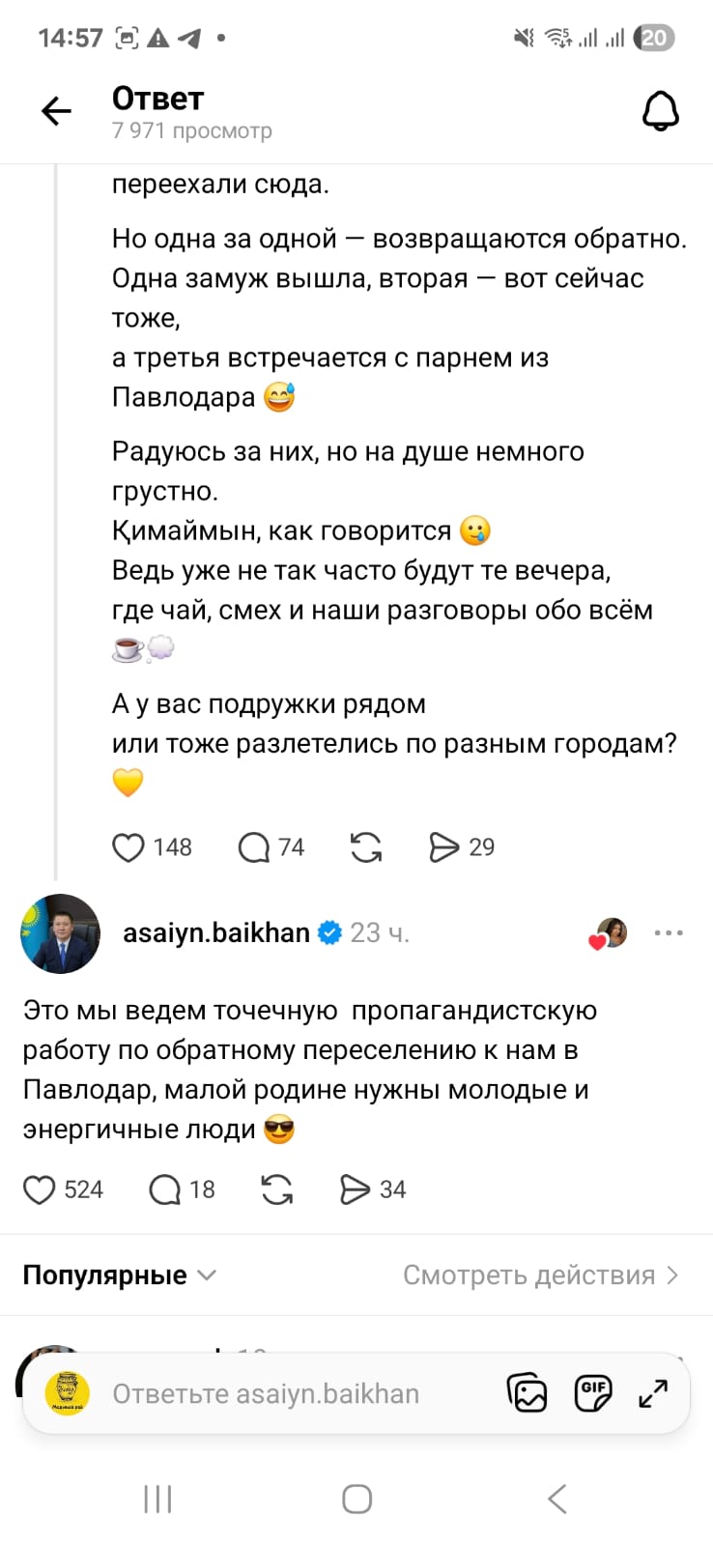Expand the Популярные sort dropdown
Viewport: 713px width, 1546px height.
point(120,1275)
